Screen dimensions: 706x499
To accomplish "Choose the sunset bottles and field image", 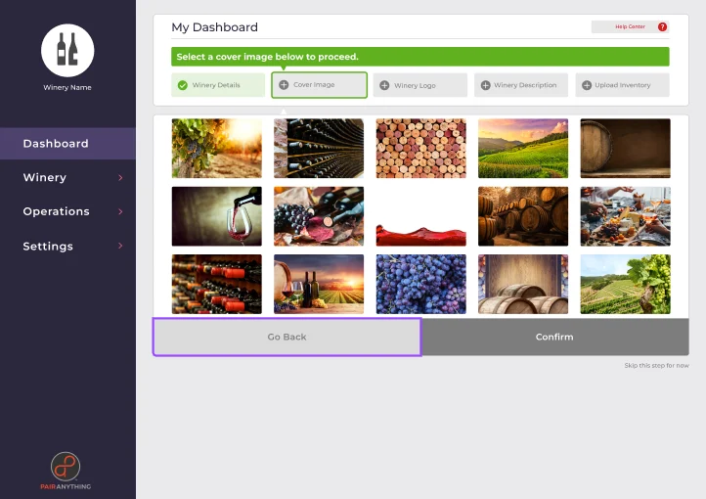I will pyautogui.click(x=319, y=284).
